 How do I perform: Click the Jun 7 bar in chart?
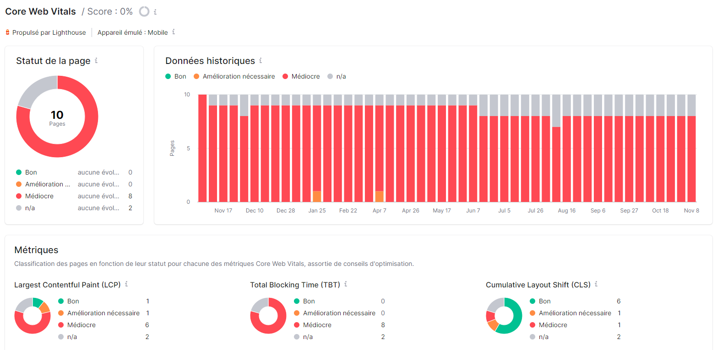(473, 148)
